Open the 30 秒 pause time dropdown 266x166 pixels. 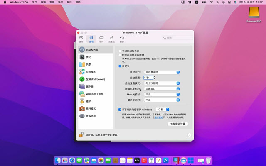(x=163, y=110)
